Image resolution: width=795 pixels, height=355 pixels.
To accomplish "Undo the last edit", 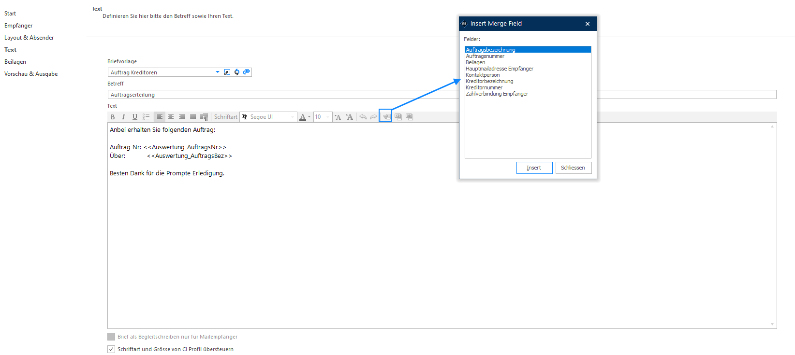I will pyautogui.click(x=363, y=117).
